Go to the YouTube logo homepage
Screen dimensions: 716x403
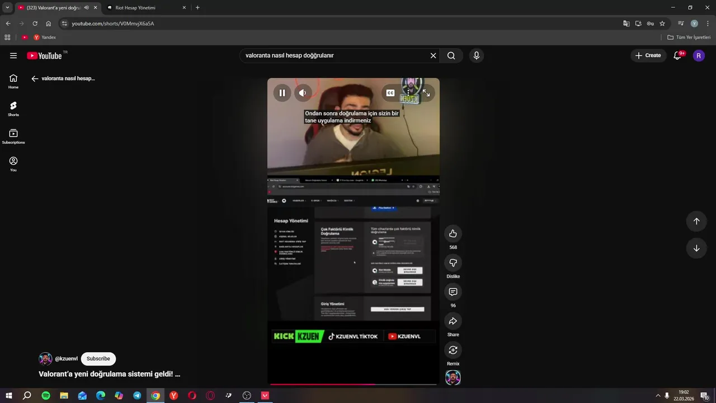[x=44, y=55]
